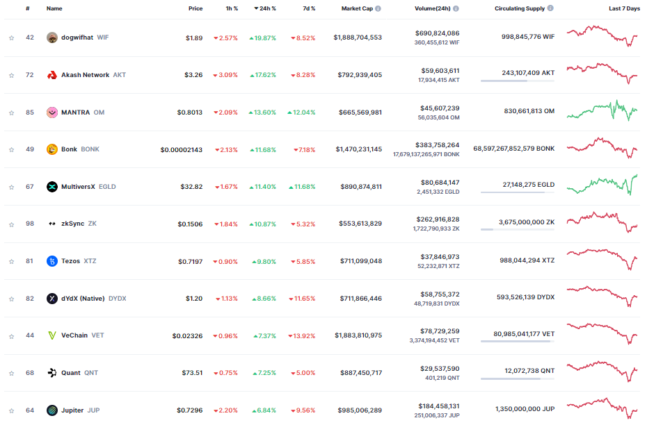
Task: Open Market Cap info tooltip icon
Action: [x=378, y=8]
